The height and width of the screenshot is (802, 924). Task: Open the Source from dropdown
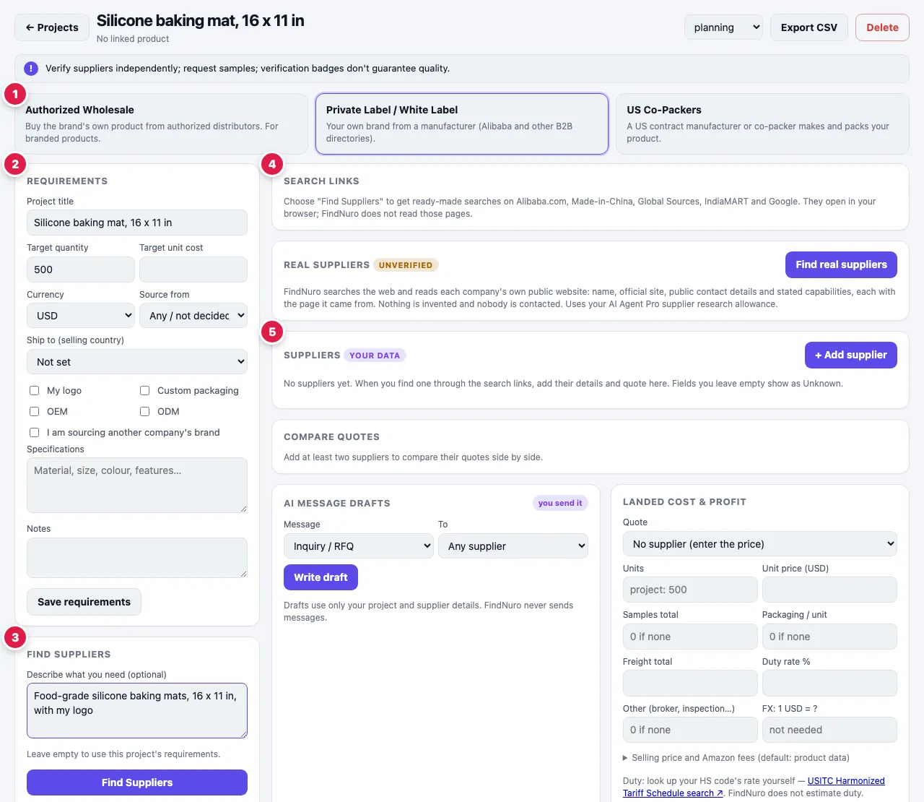point(193,316)
